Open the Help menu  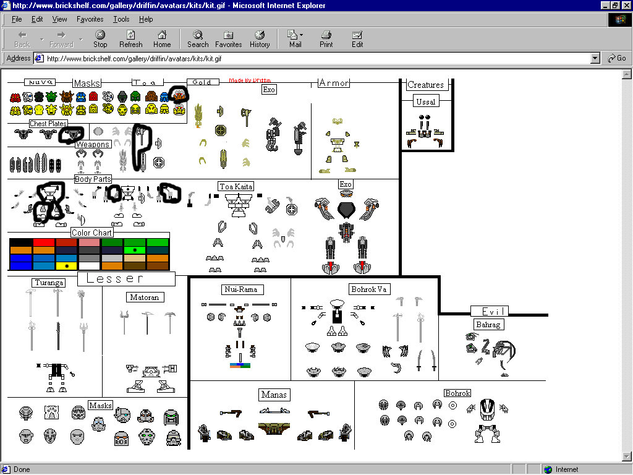point(146,19)
